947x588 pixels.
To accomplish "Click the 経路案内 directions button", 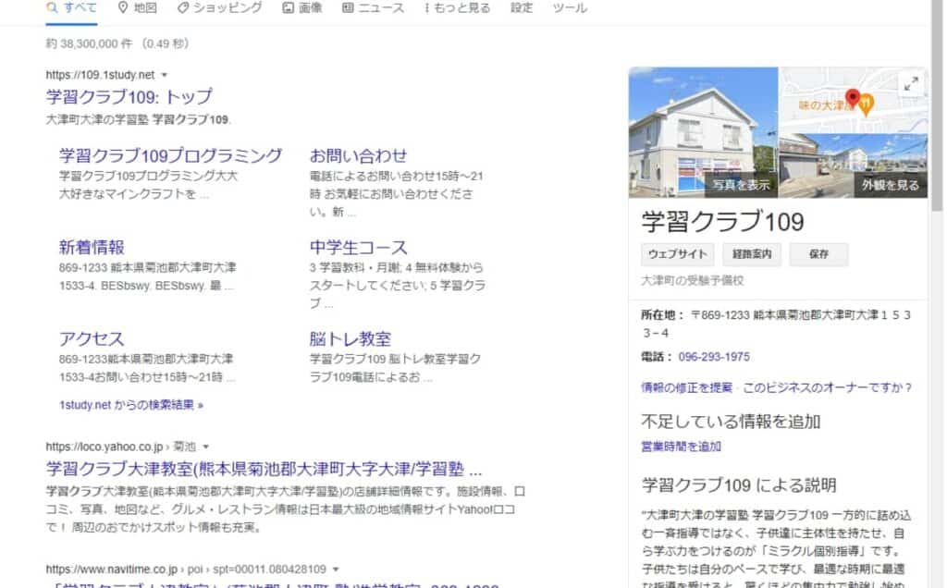I will tap(752, 254).
